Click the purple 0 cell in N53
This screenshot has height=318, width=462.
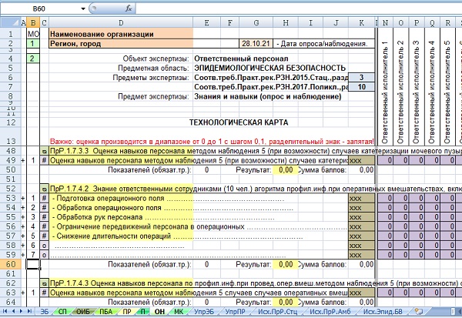(385, 199)
